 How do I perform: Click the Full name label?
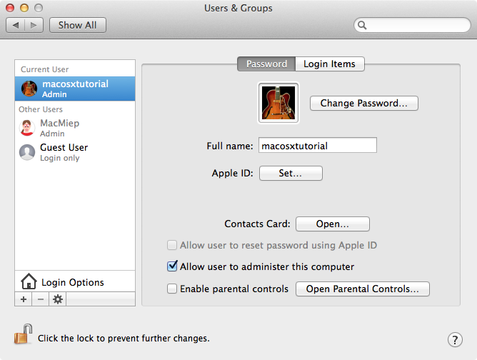click(230, 146)
